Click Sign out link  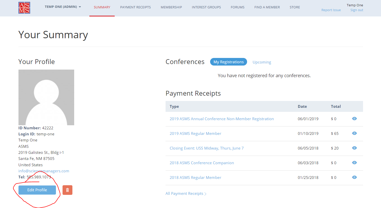tap(357, 10)
